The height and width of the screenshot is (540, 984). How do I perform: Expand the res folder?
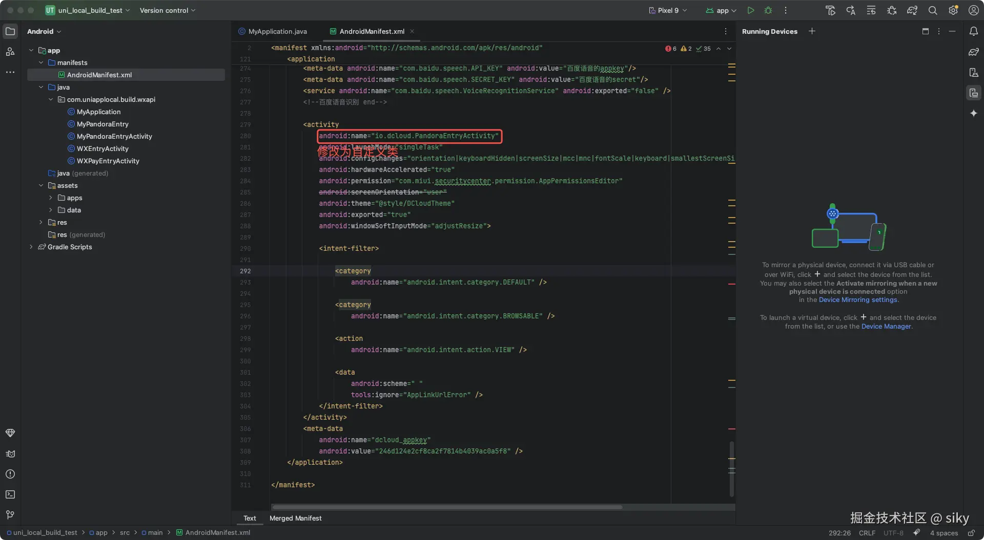coord(41,222)
